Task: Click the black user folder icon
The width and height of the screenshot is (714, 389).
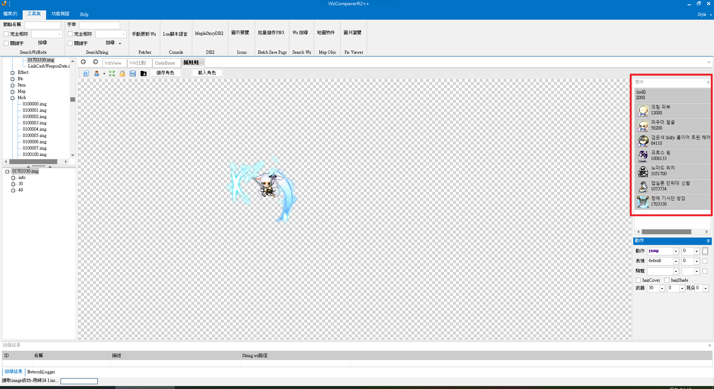Action: tap(144, 73)
